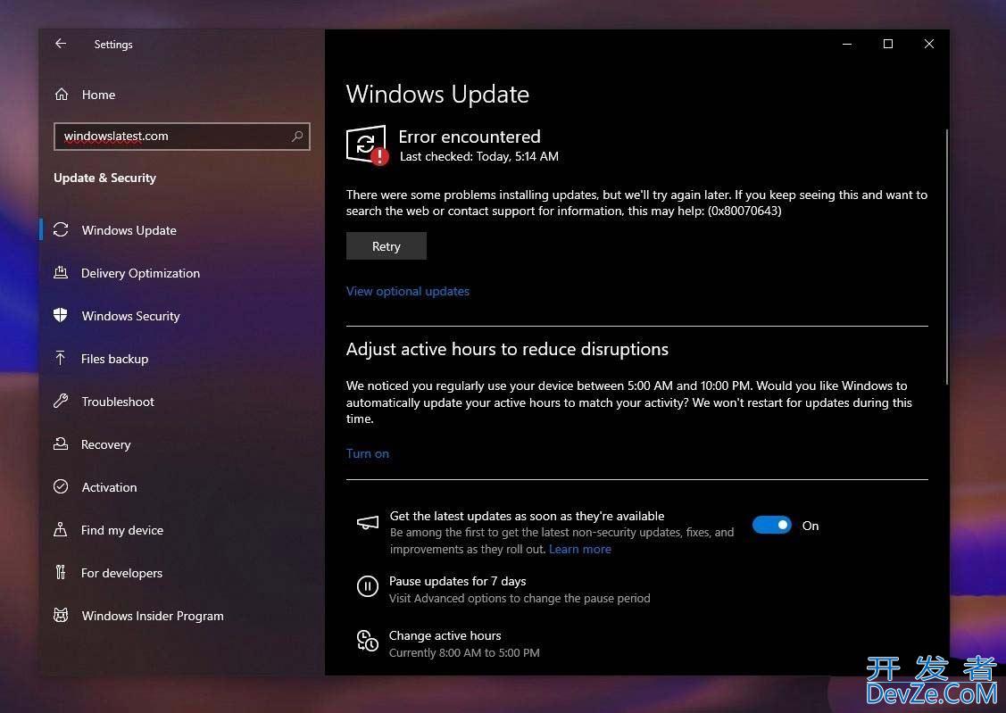
Task: Click the pause icon for Pause updates
Action: [x=368, y=586]
